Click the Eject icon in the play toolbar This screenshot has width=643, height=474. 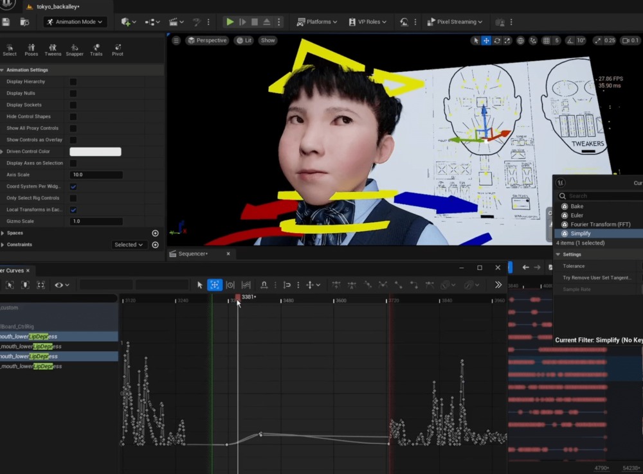(x=267, y=22)
